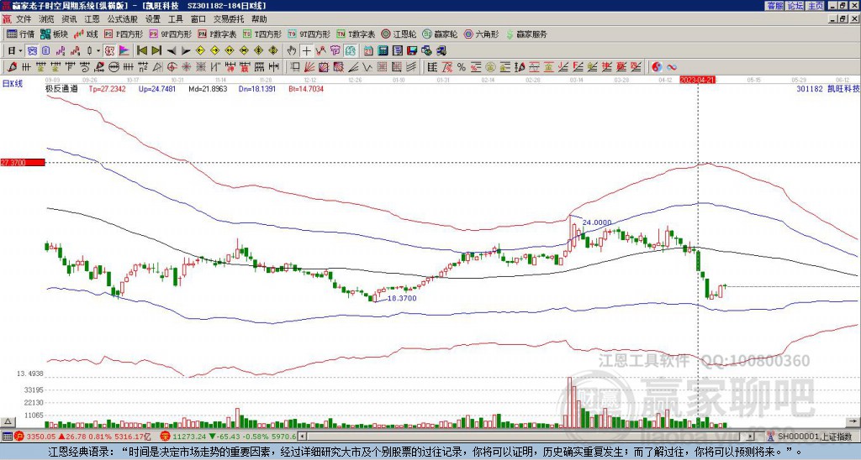Click the floppy disk save icon

pyautogui.click(x=412, y=51)
